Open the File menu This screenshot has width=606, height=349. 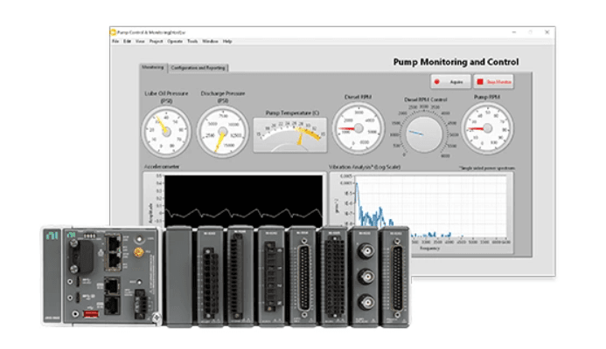[x=115, y=41]
